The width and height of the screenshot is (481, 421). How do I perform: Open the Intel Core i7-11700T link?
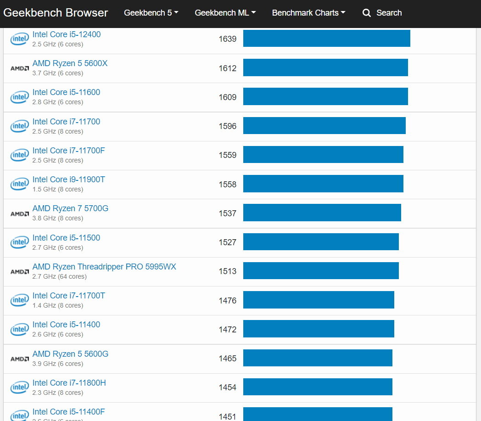69,296
